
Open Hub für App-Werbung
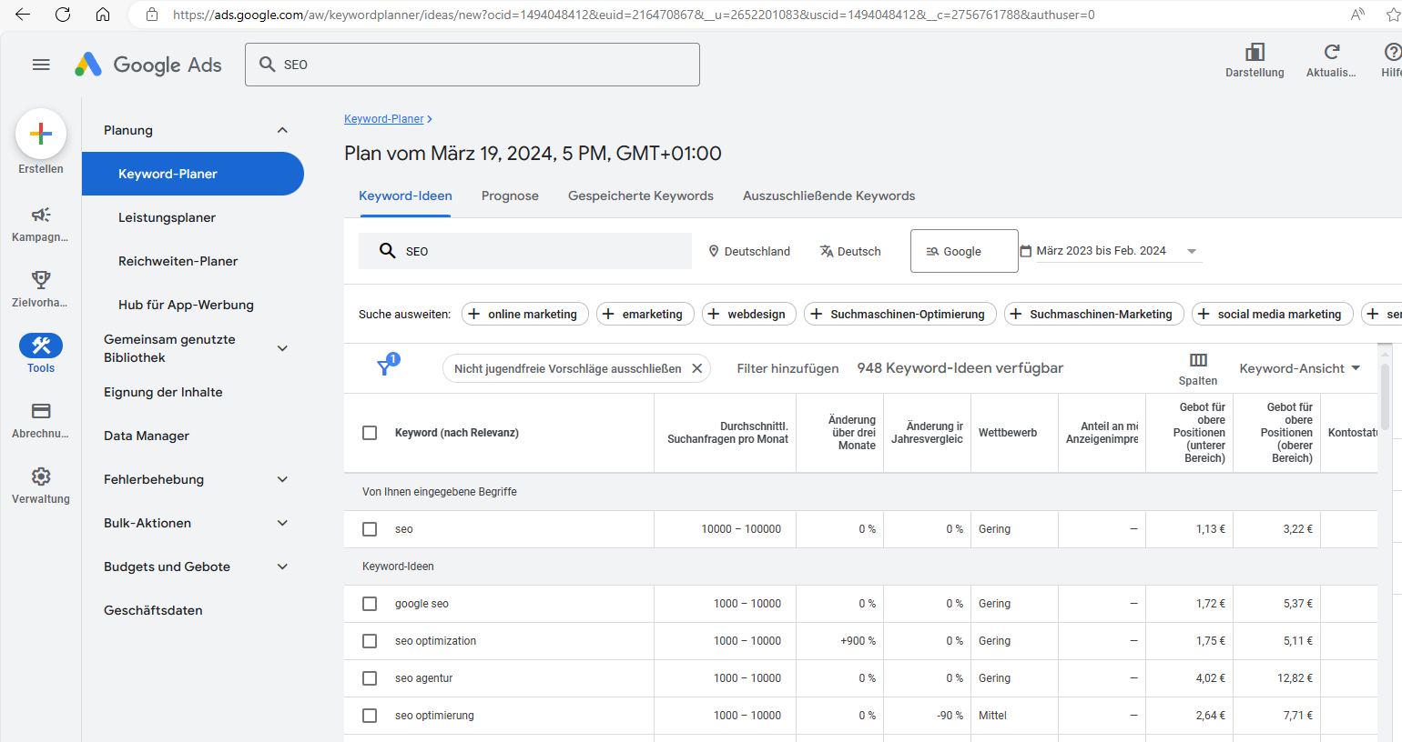186,305
